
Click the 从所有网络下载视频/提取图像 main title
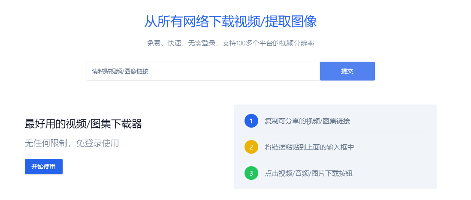(x=230, y=21)
